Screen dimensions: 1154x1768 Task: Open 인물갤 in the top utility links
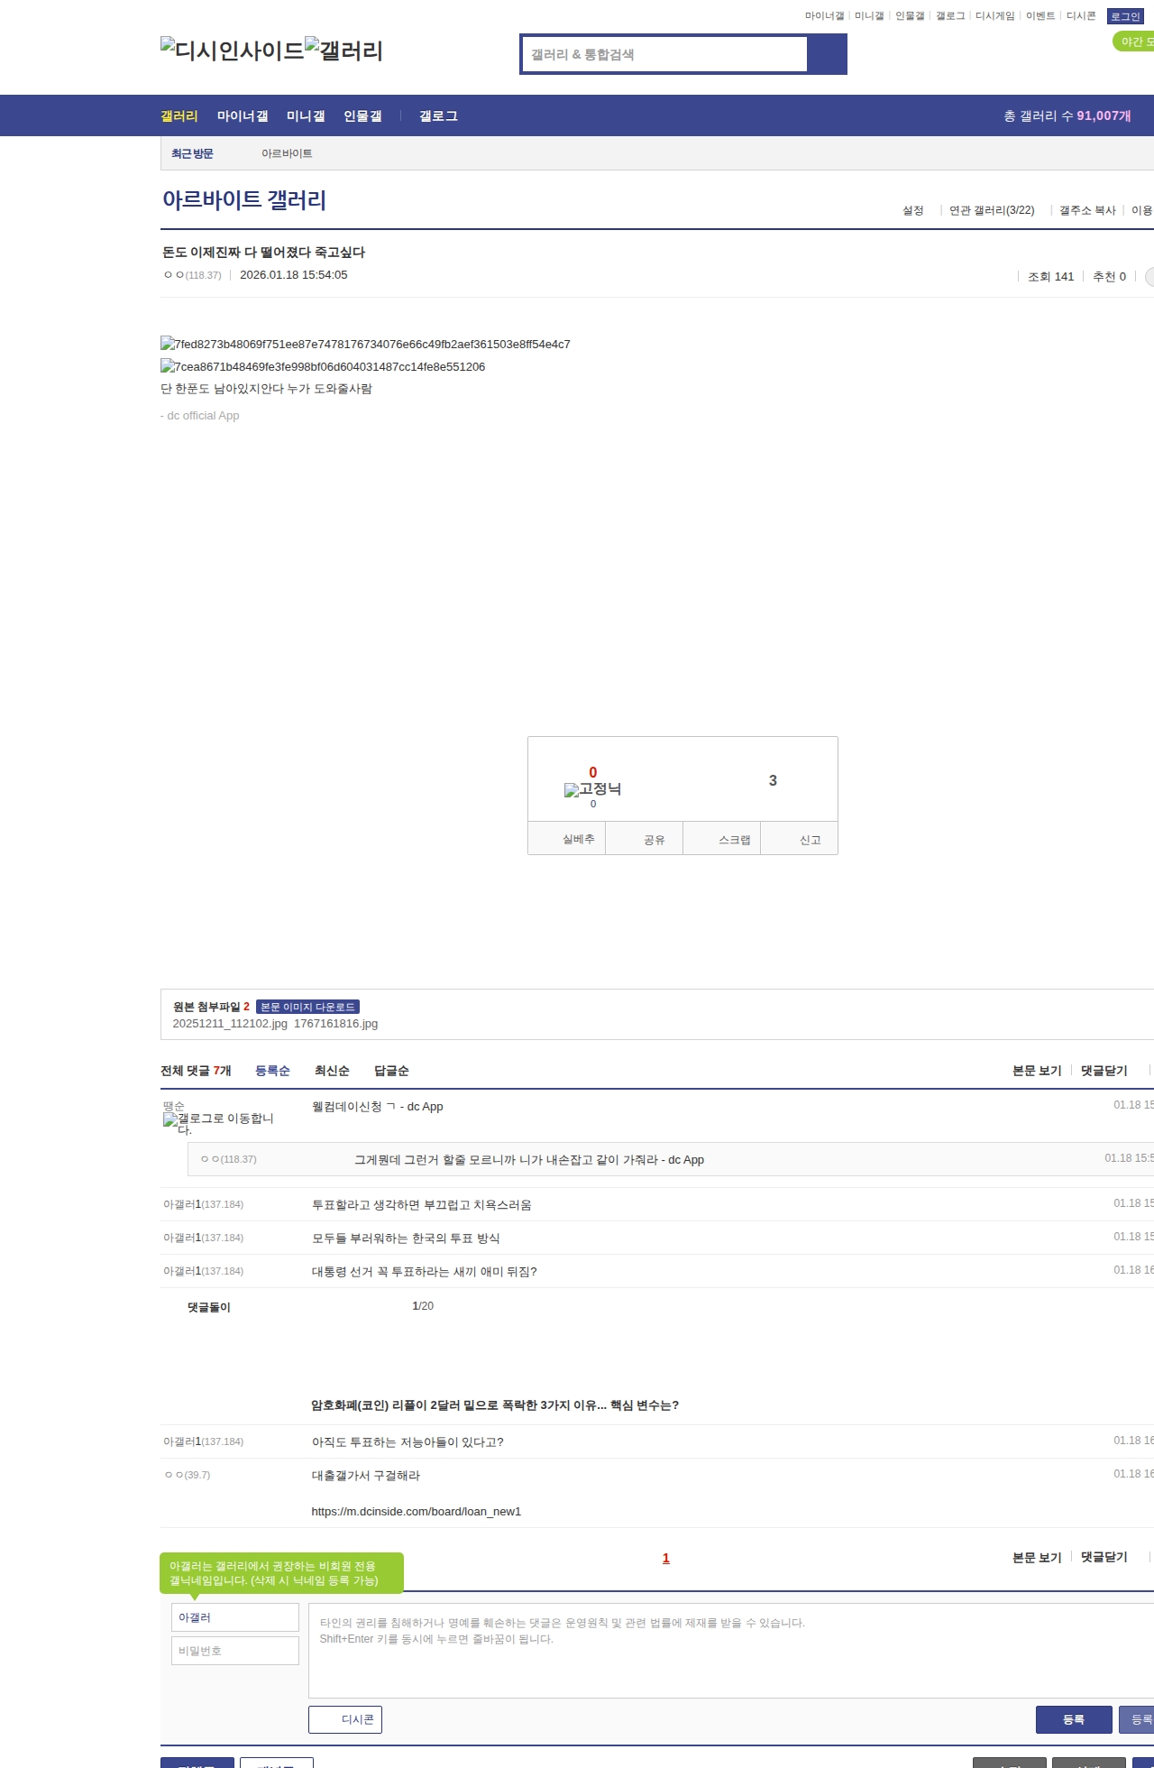pos(910,16)
